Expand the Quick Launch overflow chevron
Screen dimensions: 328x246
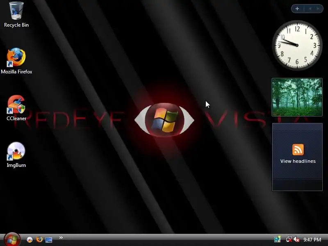61,238
